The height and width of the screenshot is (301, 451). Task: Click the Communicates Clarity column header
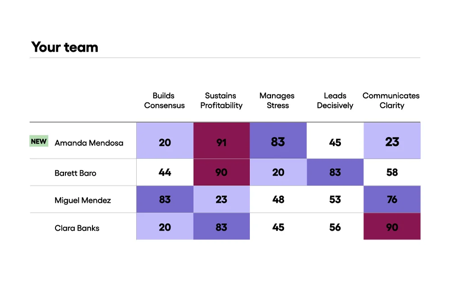(391, 101)
